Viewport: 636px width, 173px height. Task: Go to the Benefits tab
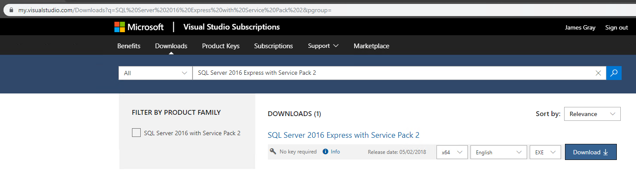click(x=129, y=46)
